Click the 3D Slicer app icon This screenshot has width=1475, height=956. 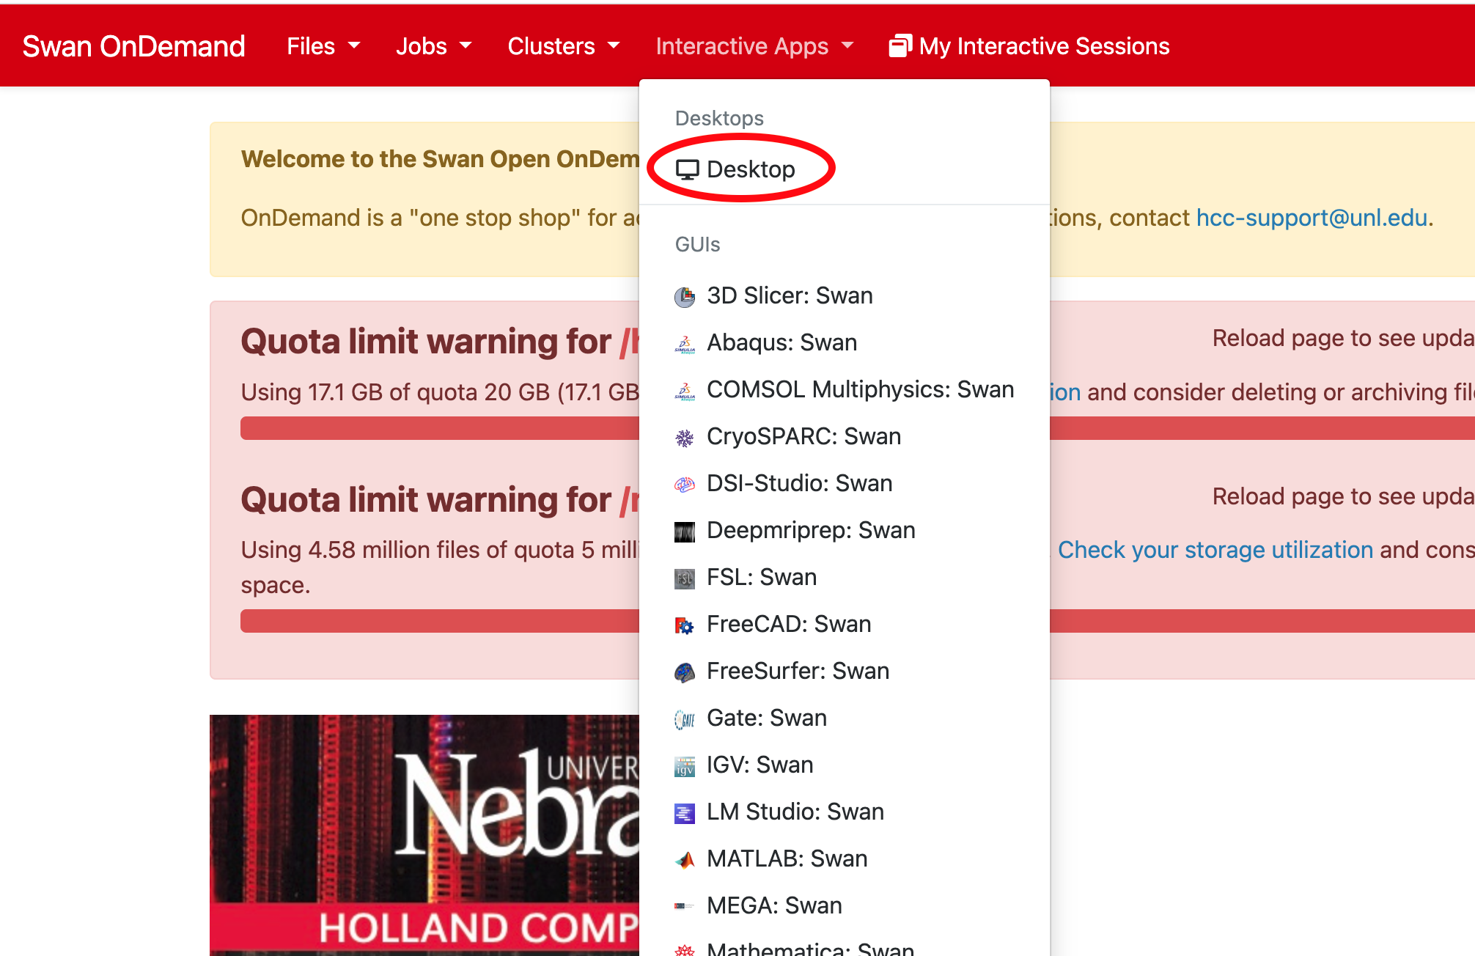click(x=684, y=297)
